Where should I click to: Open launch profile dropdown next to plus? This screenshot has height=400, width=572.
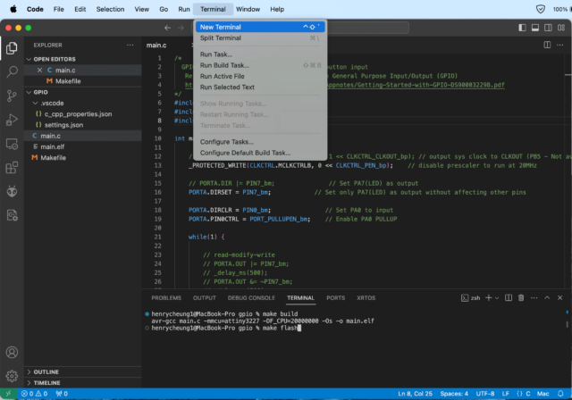497,298
